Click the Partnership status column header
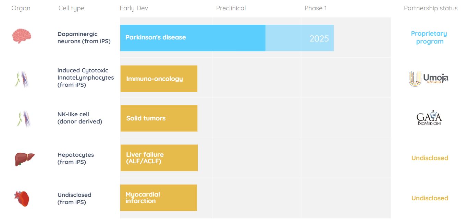468x223 pixels. 431,8
